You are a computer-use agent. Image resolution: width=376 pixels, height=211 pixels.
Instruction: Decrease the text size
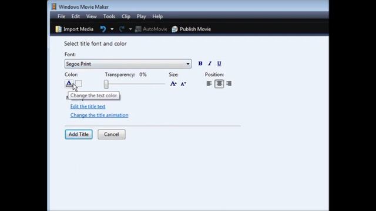click(x=183, y=84)
